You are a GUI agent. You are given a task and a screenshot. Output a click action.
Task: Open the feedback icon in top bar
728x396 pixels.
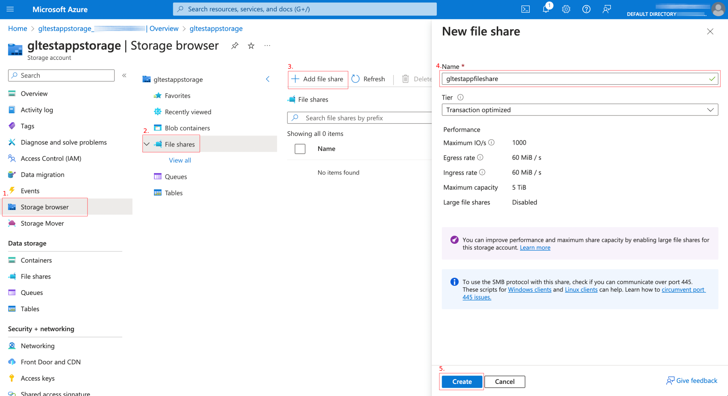[x=607, y=9]
